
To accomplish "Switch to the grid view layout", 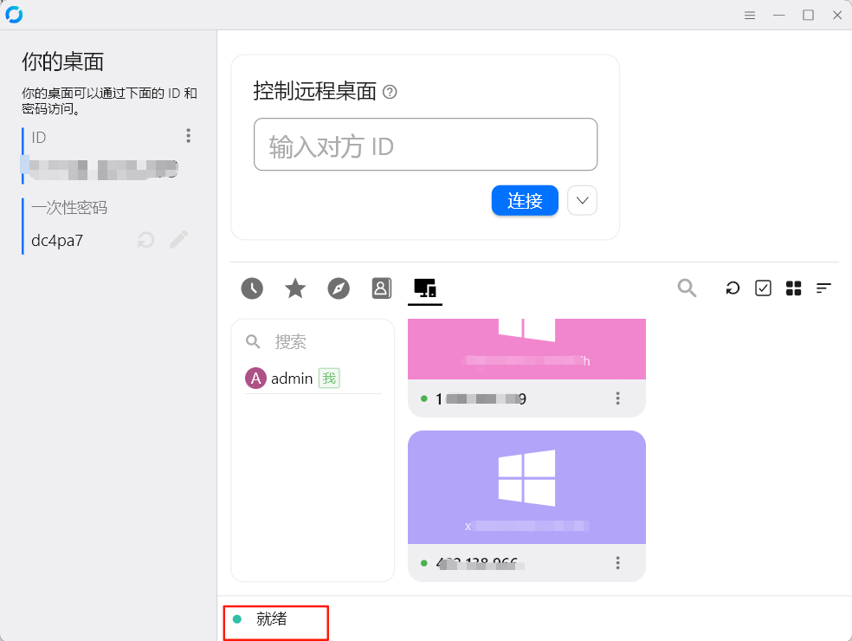I will coord(793,288).
